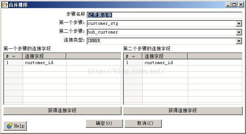Confirm with the 确定(O) button
The height and width of the screenshot is (134, 246).
coord(104,123)
